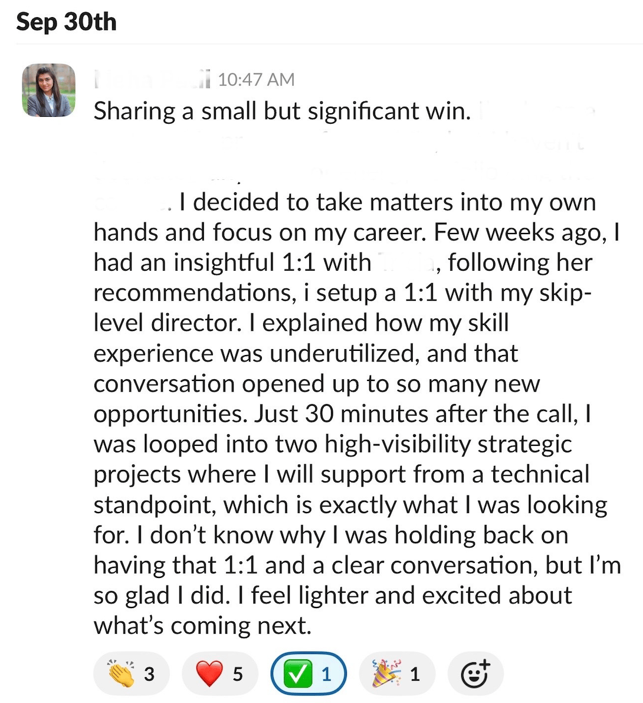
Task: Click the red heart reaction emoji
Action: click(x=209, y=674)
